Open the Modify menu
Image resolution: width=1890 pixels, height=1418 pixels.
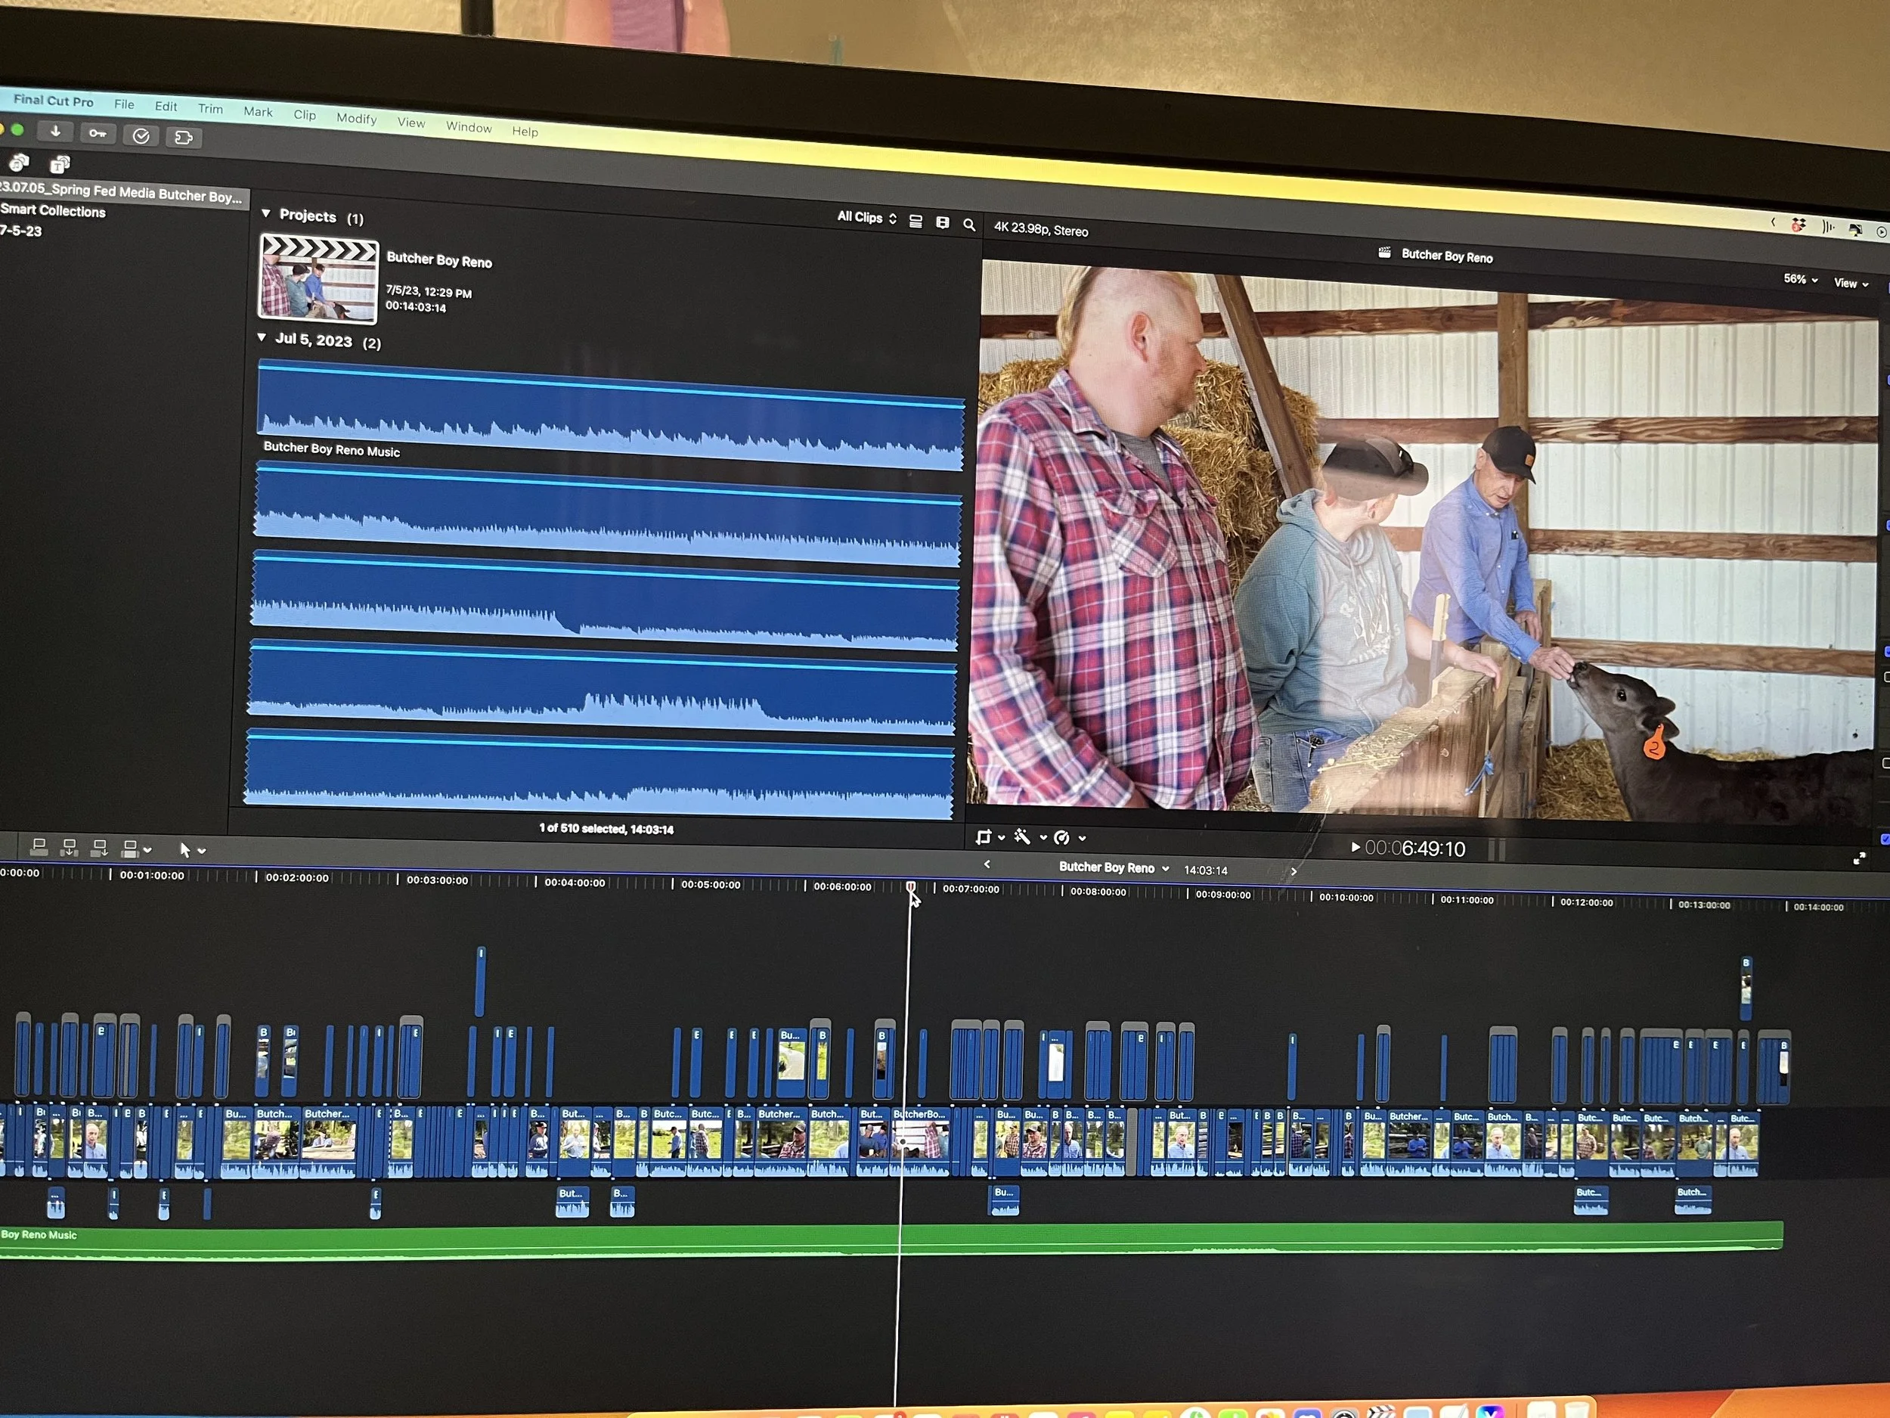tap(356, 118)
